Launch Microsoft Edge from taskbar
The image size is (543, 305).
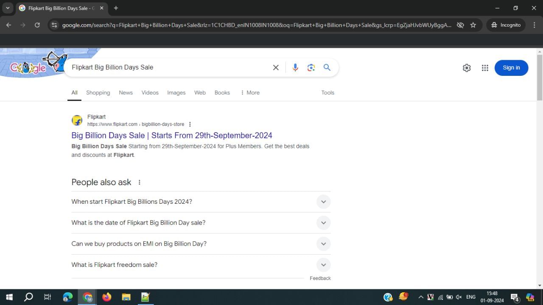click(68, 297)
